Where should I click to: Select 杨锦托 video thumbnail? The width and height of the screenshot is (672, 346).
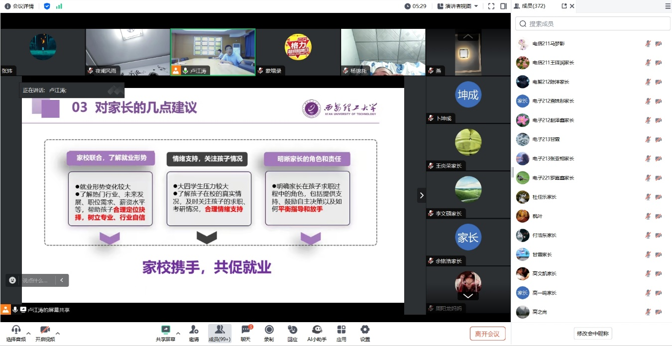point(383,52)
